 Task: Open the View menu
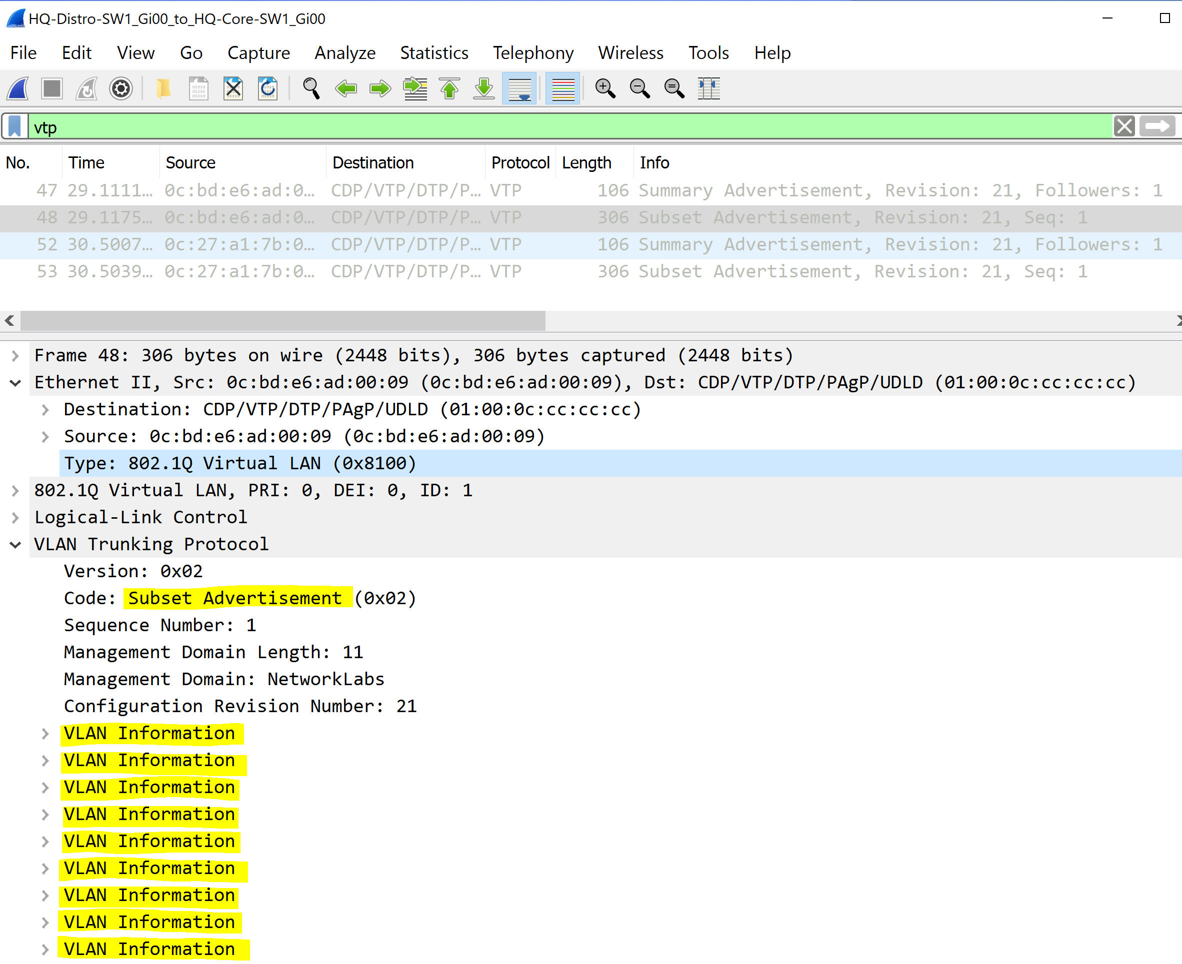(135, 53)
